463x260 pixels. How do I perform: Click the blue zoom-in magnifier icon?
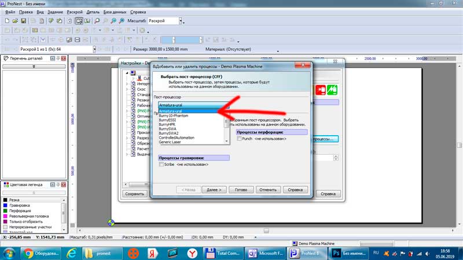point(113,21)
